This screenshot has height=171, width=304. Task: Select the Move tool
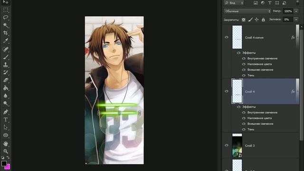pos(5,2)
